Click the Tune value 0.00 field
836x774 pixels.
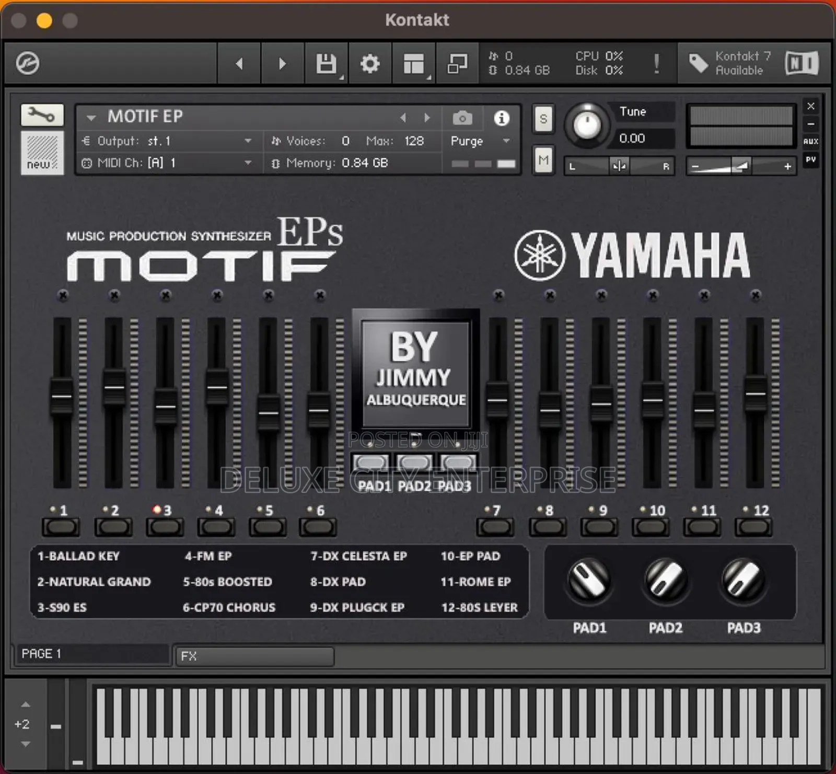[643, 138]
